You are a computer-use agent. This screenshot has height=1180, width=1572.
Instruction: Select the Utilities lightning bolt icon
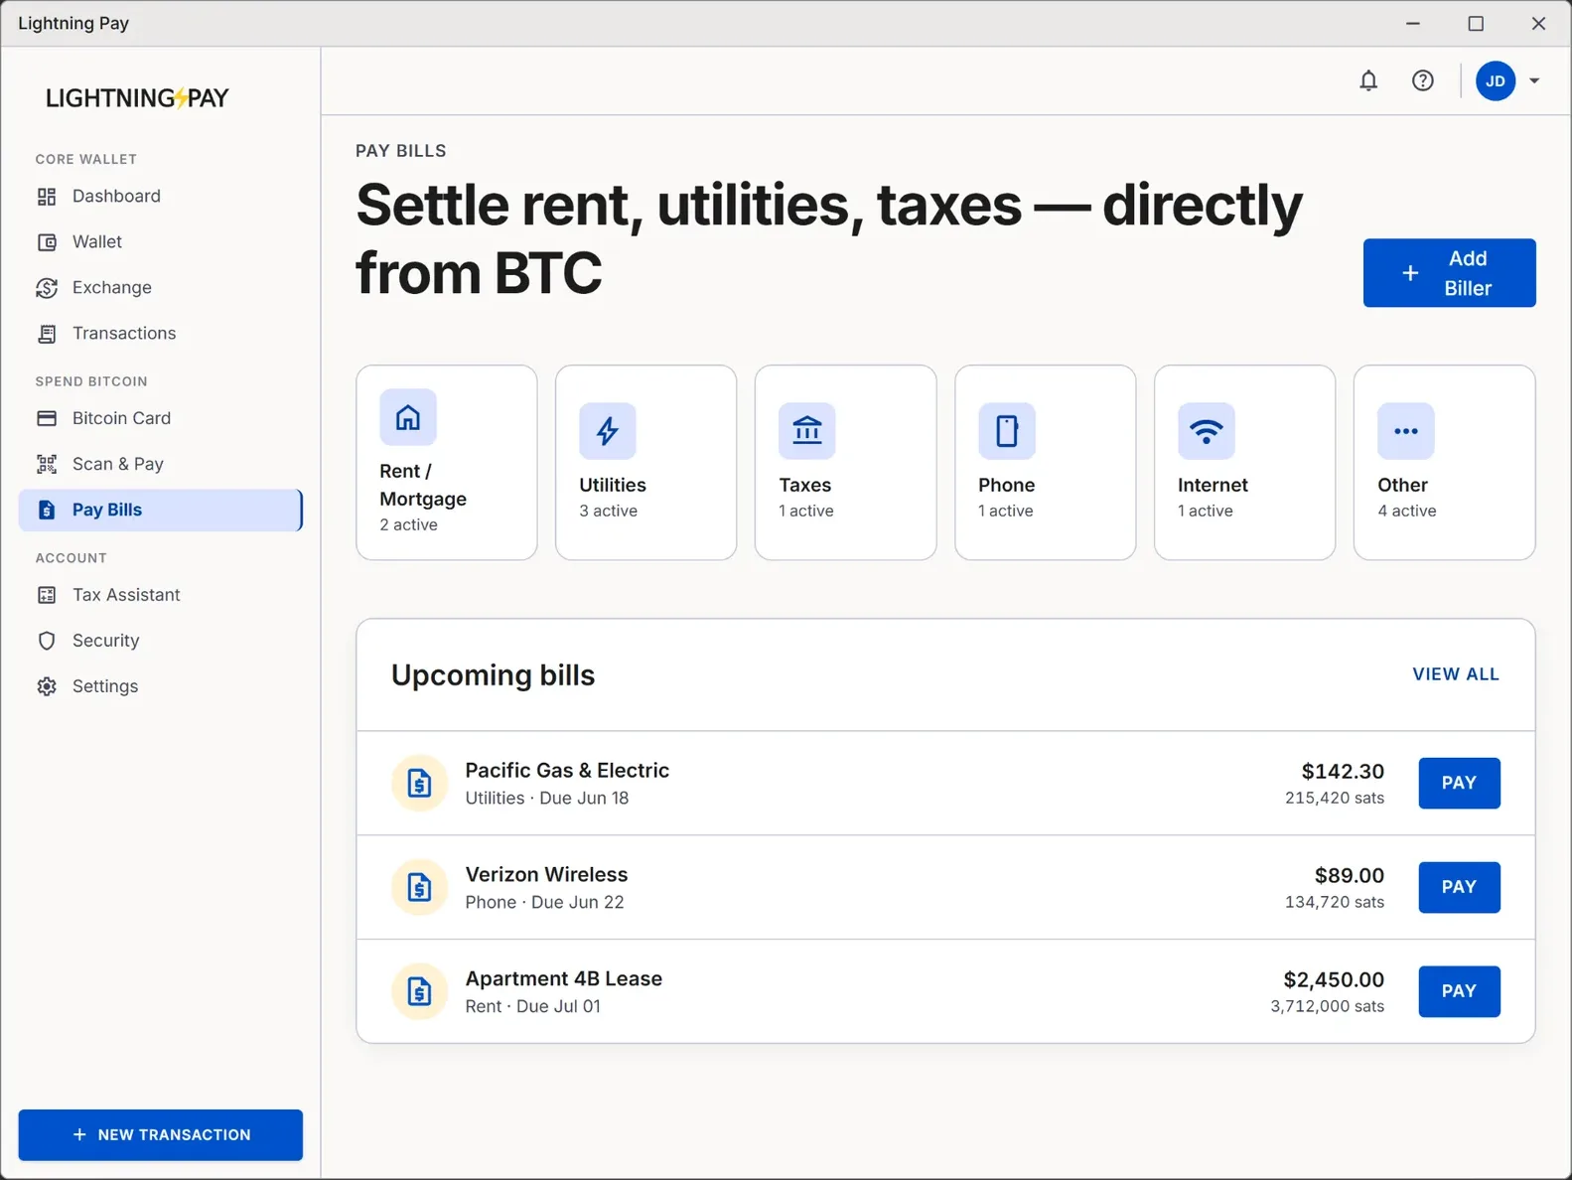click(608, 431)
